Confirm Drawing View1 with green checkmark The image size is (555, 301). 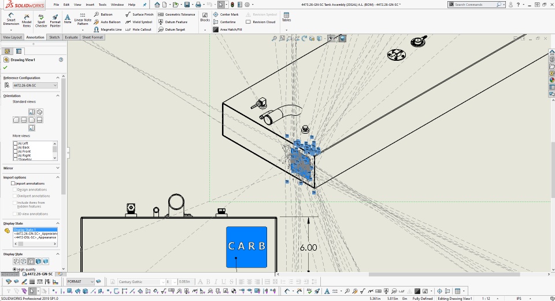(5, 67)
